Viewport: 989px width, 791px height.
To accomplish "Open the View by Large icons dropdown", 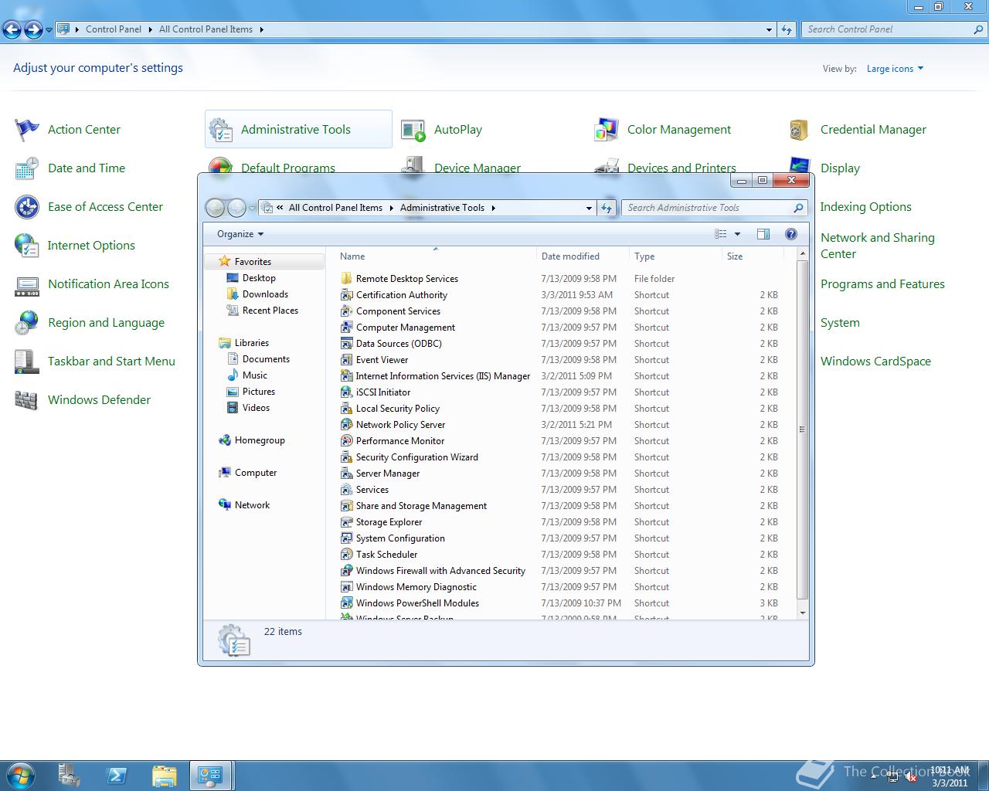I will 895,69.
